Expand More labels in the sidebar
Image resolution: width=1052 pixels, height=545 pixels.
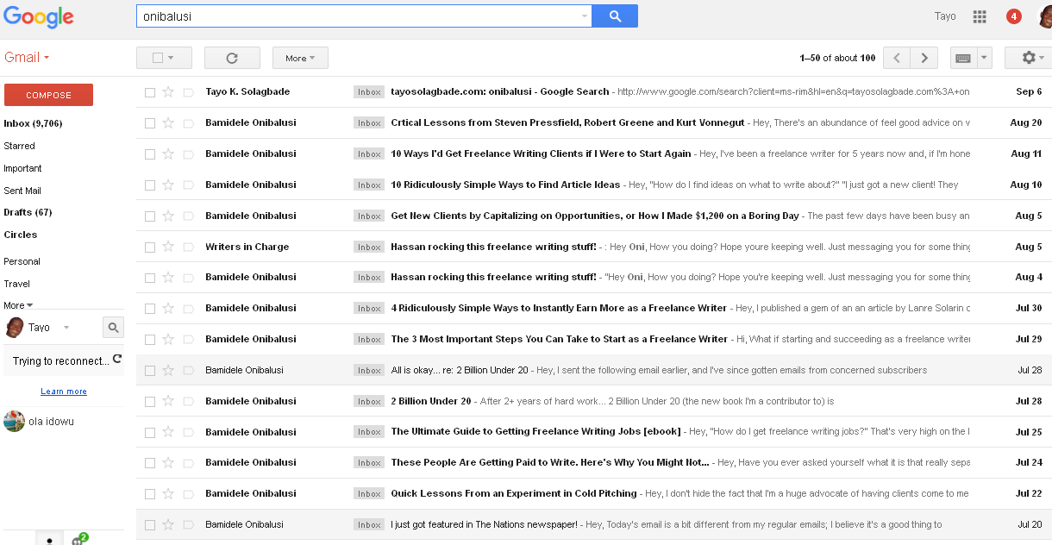coord(18,305)
